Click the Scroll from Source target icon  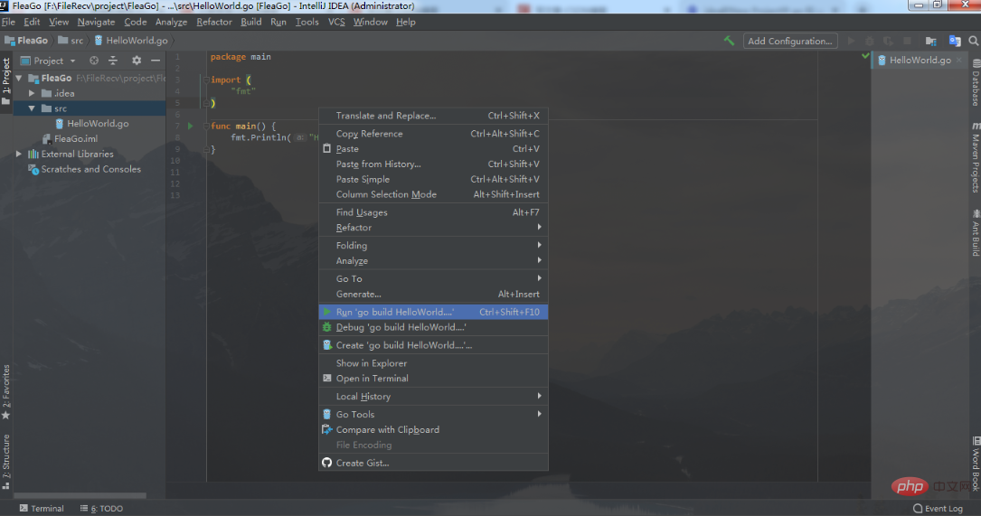[x=94, y=61]
